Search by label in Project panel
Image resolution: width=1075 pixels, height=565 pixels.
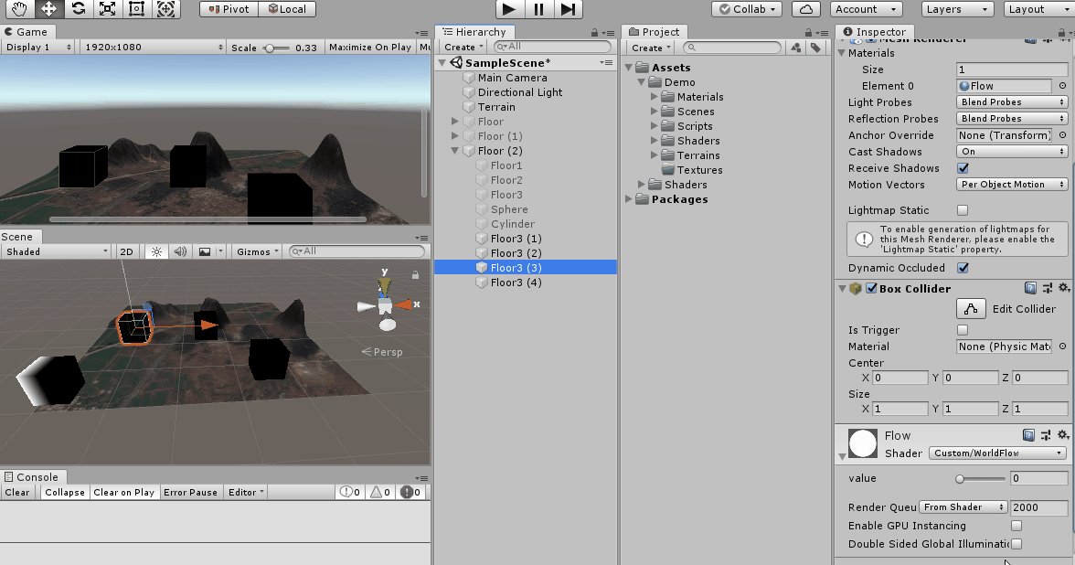pos(815,48)
